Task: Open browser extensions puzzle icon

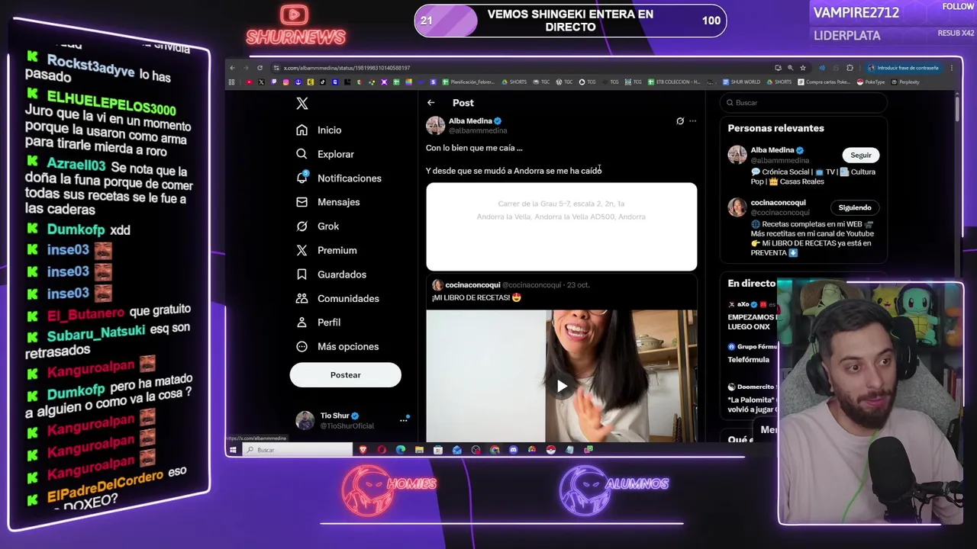Action: 850,68
